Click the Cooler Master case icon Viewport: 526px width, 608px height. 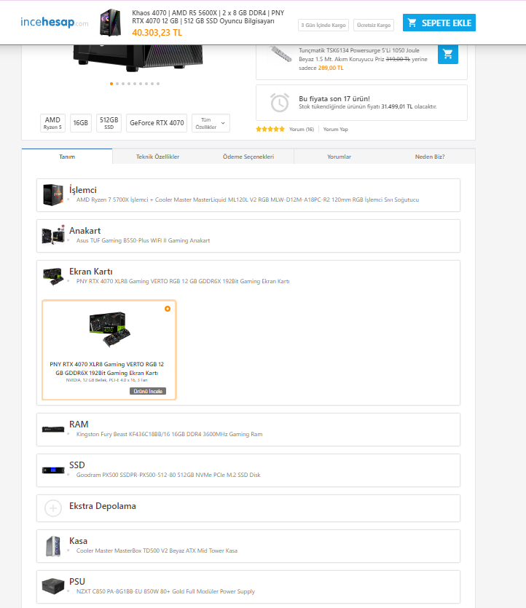53,546
